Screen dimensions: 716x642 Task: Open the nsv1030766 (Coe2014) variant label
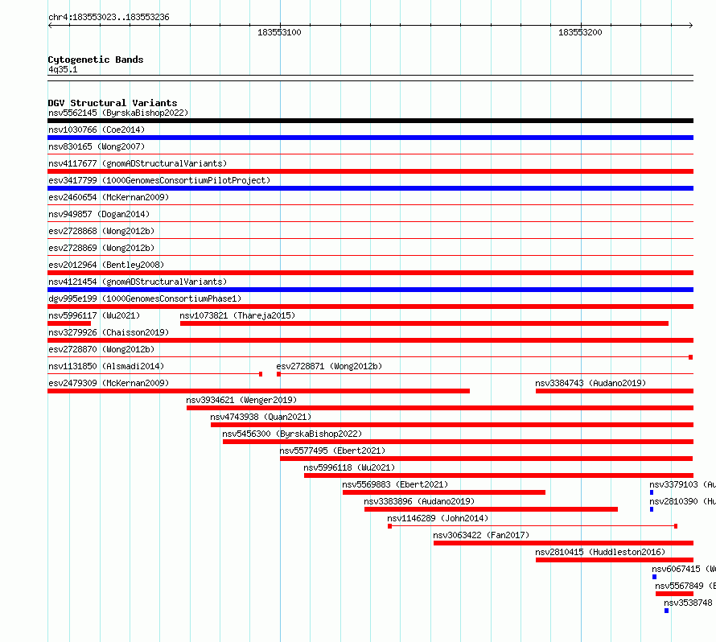97,130
